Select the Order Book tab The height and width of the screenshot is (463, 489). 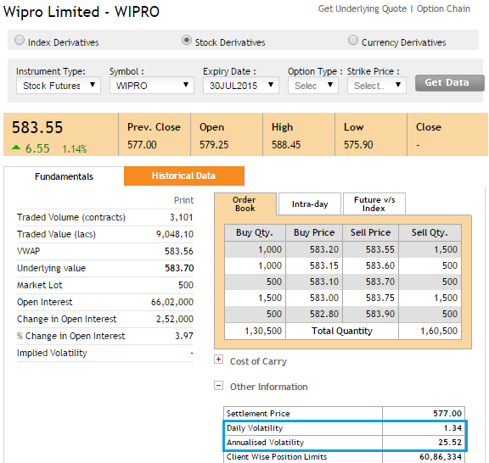point(245,204)
